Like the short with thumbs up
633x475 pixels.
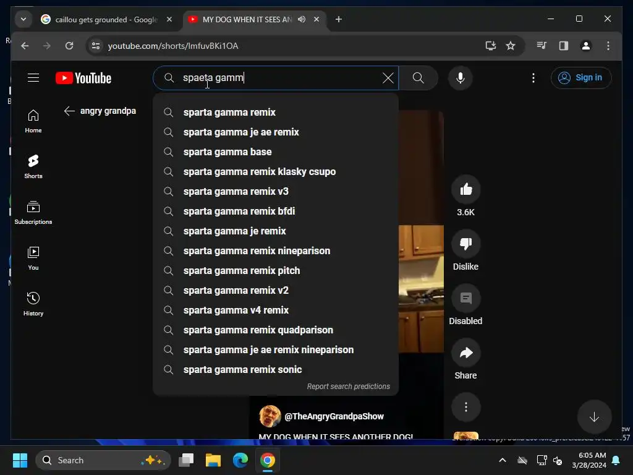(466, 189)
